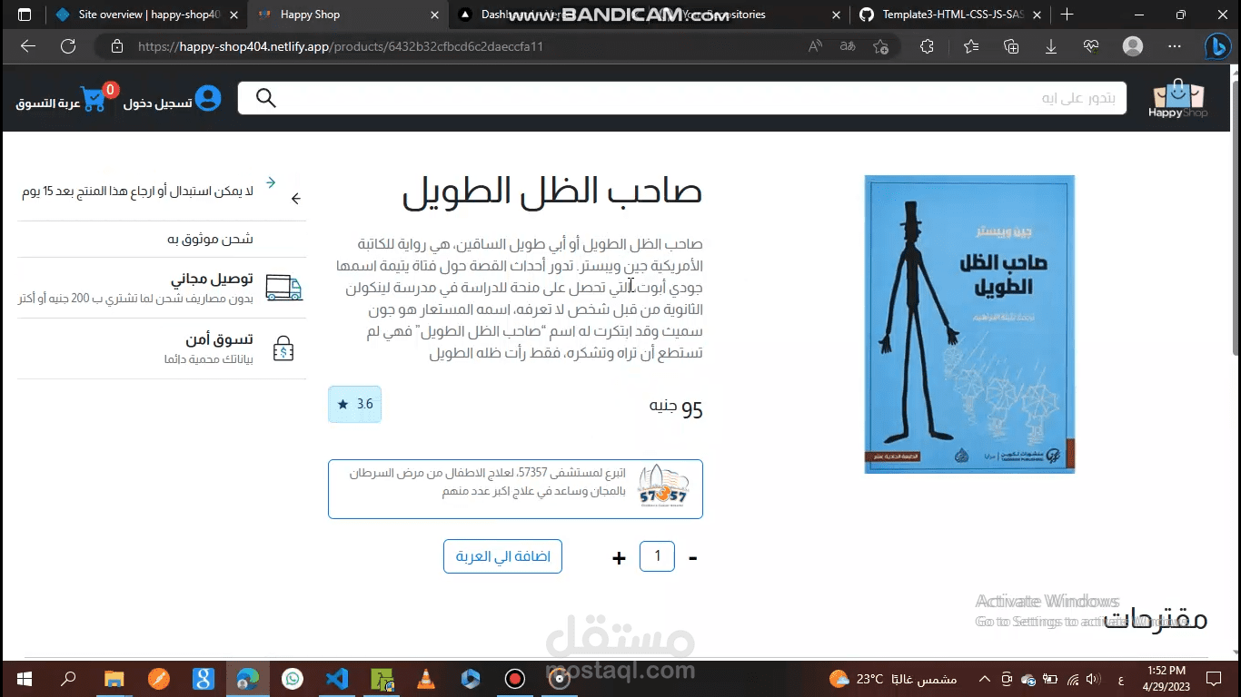This screenshot has height=697, width=1241.
Task: Click the page vertical scrollbar
Action: click(x=1236, y=218)
